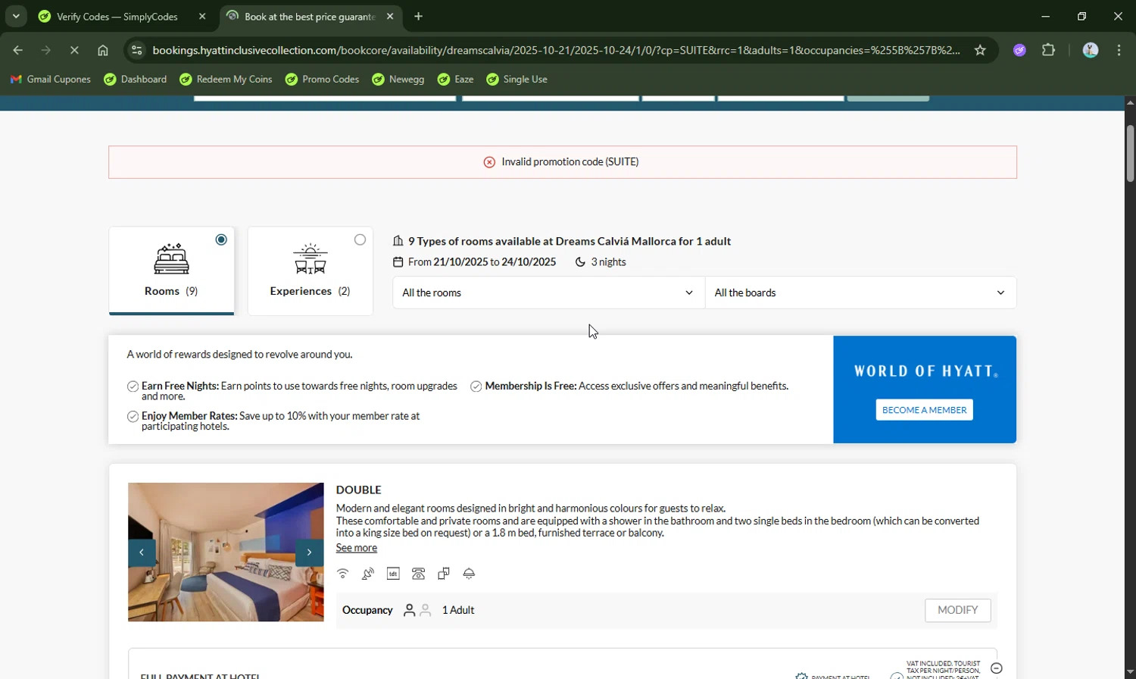Screen dimensions: 1136x679
Task: Click the 3 nights text
Action: (608, 262)
